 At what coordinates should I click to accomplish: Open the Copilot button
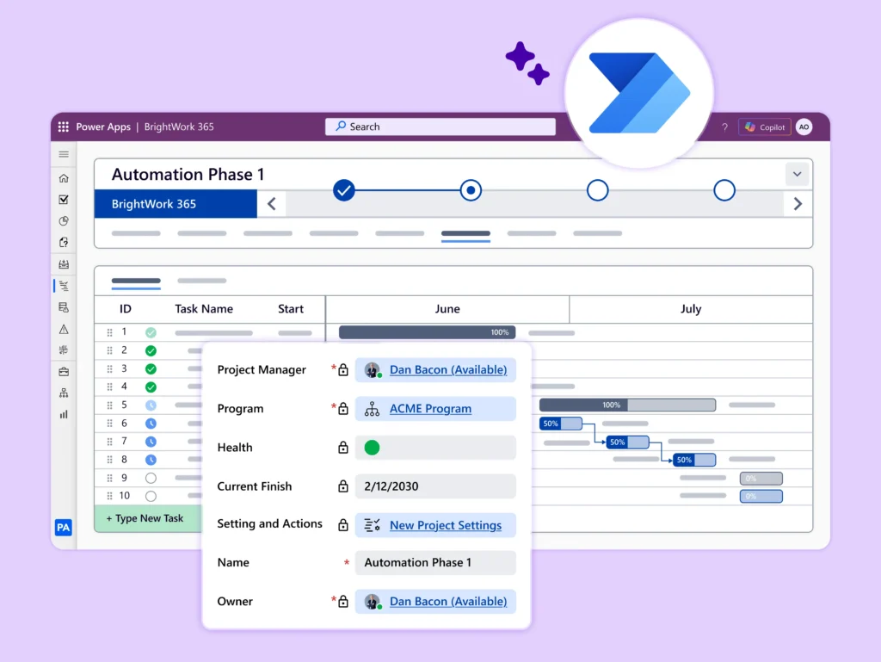tap(764, 127)
